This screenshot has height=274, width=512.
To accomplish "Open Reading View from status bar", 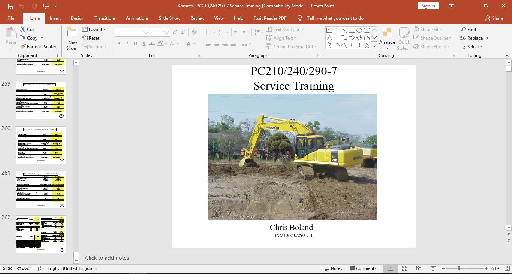I will [419, 268].
